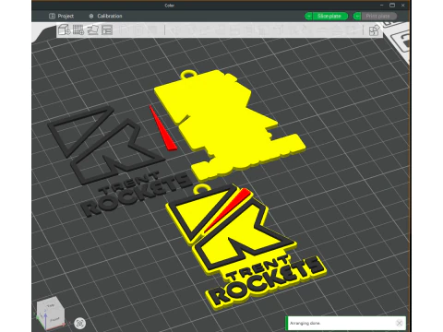
Task: Switch to the Calibration tab
Action: point(105,16)
